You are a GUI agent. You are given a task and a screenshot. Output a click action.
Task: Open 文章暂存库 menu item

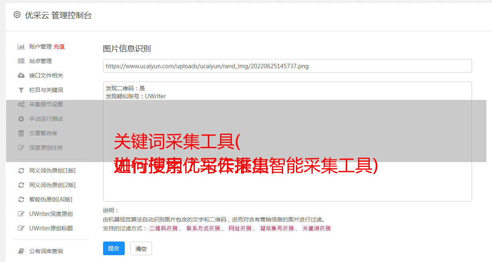tap(43, 133)
